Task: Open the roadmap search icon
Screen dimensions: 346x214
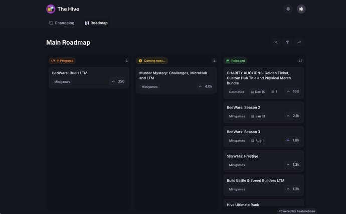Action: 276,42
